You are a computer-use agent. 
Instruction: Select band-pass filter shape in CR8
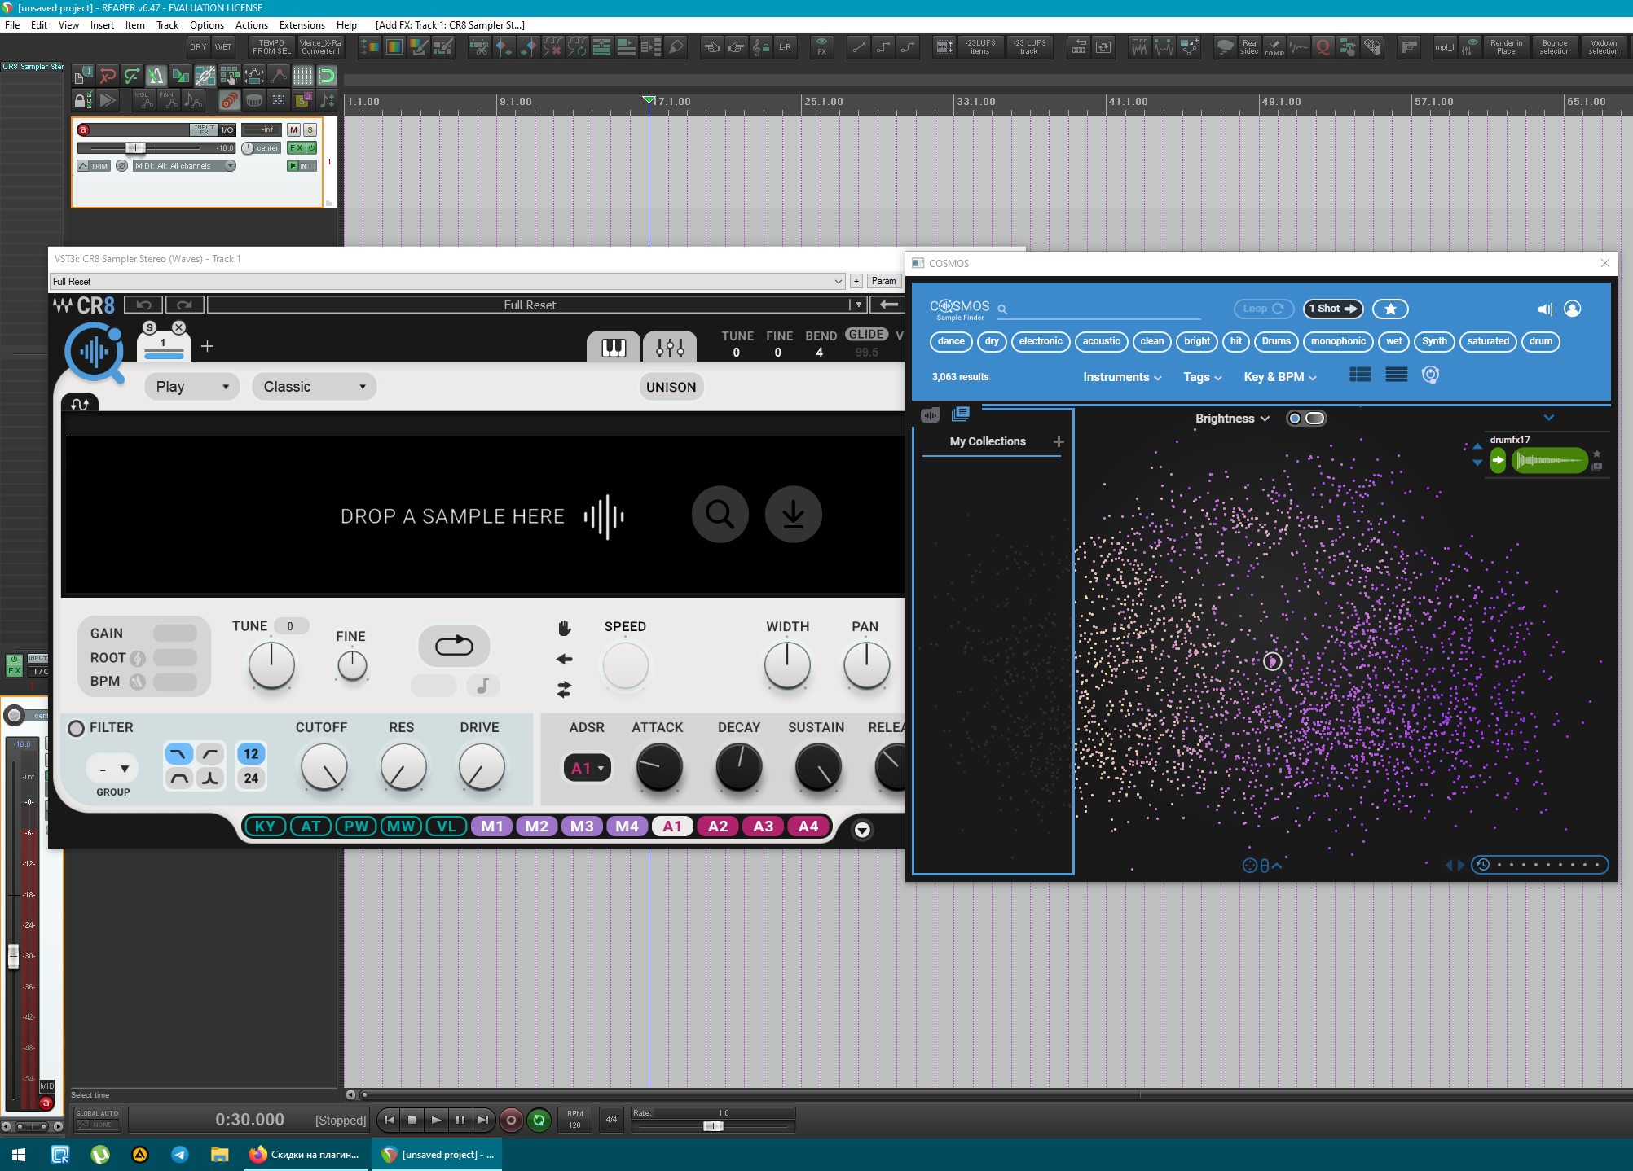coord(179,778)
